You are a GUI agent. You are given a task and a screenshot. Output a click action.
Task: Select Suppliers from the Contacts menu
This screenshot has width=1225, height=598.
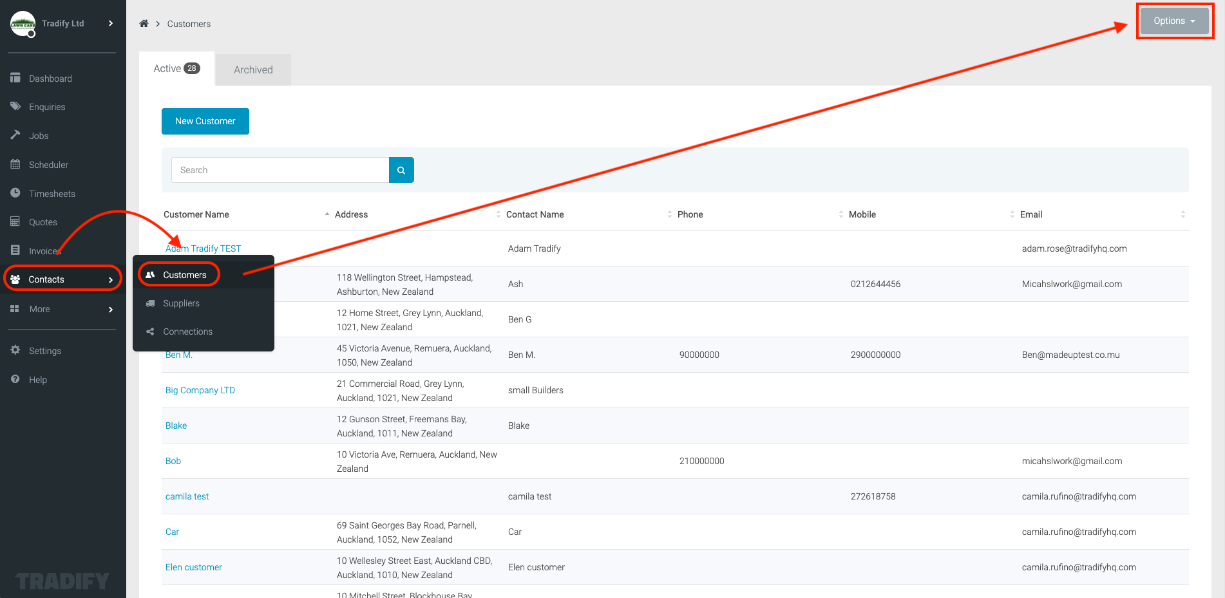[x=181, y=303]
